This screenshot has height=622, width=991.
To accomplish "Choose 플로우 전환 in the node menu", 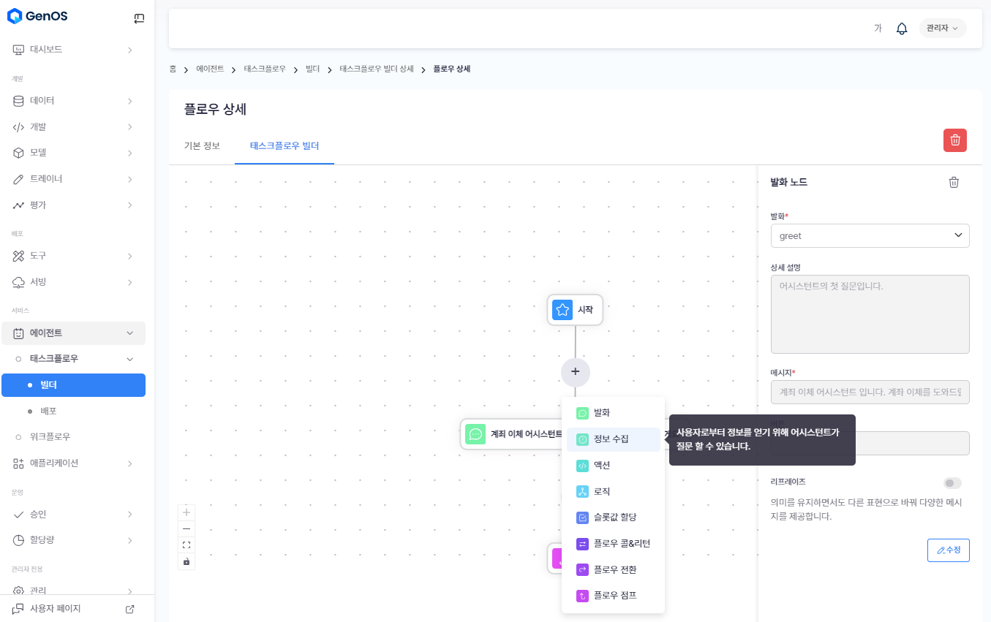I will pyautogui.click(x=613, y=569).
